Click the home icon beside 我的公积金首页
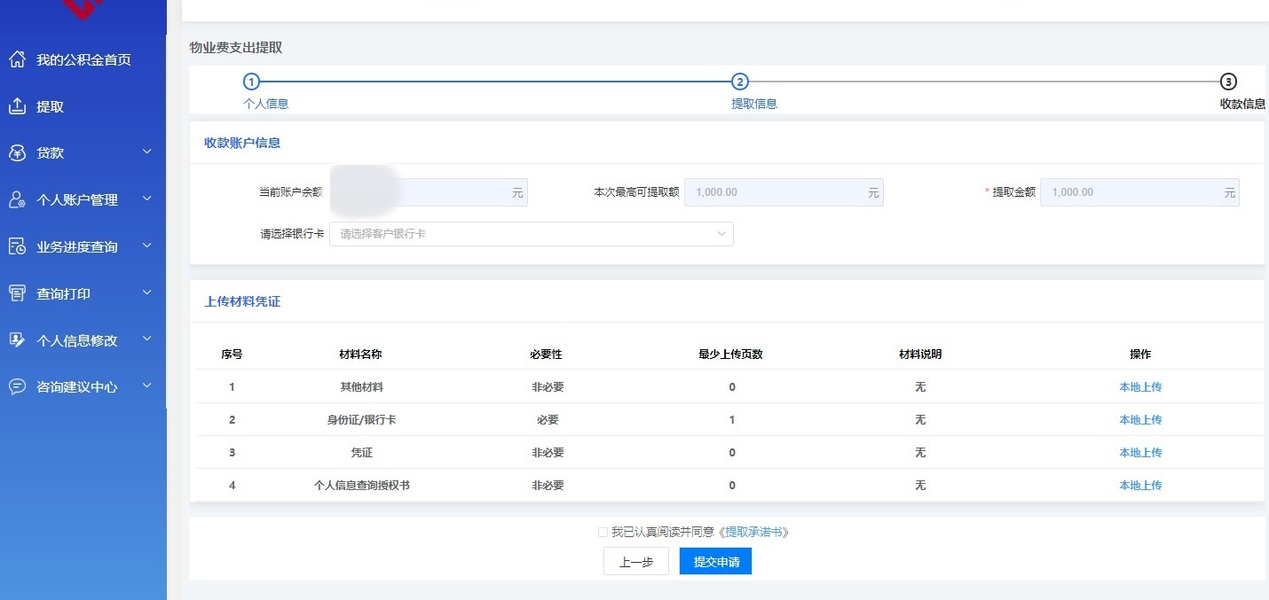 click(17, 59)
